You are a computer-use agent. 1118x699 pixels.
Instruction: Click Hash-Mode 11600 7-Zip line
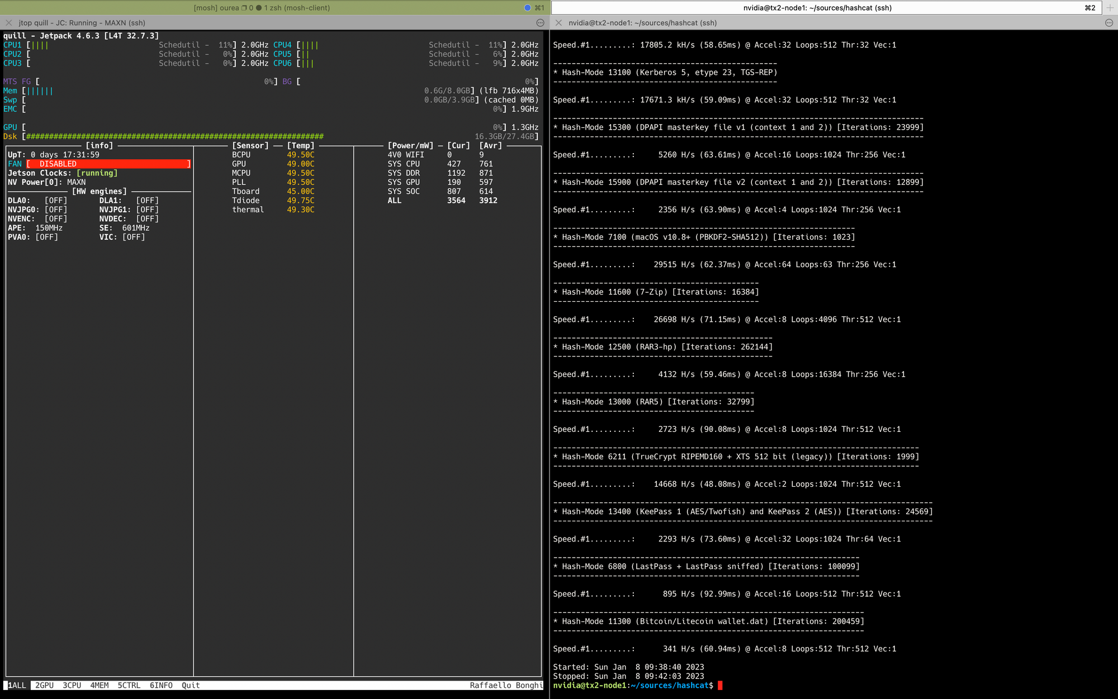656,292
